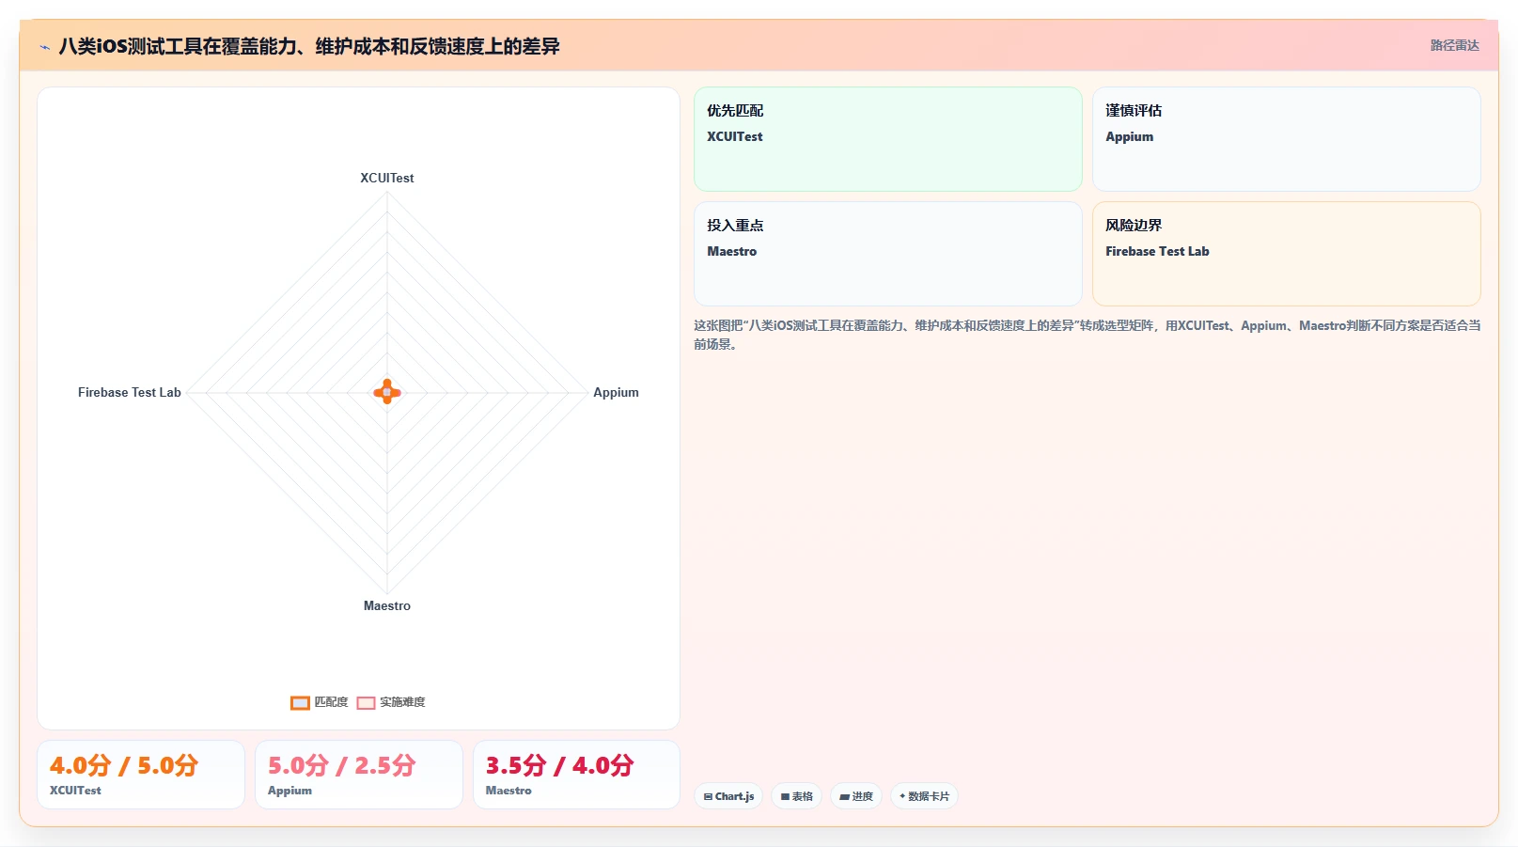
Task: Select the 优先匹配 XCUITest card
Action: (x=887, y=139)
